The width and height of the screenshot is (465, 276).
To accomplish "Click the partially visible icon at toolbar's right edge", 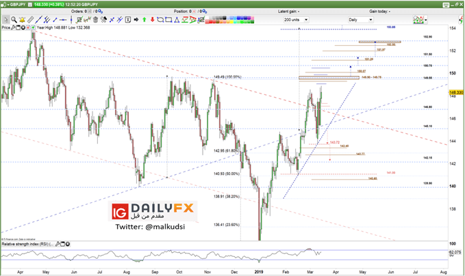I will pos(462,20).
